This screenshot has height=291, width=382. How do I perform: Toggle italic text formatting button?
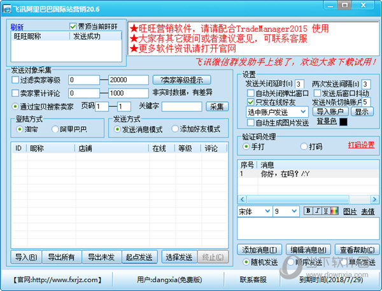click(317, 211)
